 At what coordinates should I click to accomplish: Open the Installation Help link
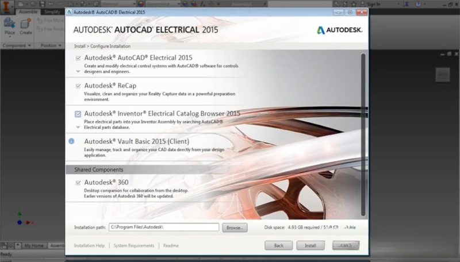pos(89,245)
